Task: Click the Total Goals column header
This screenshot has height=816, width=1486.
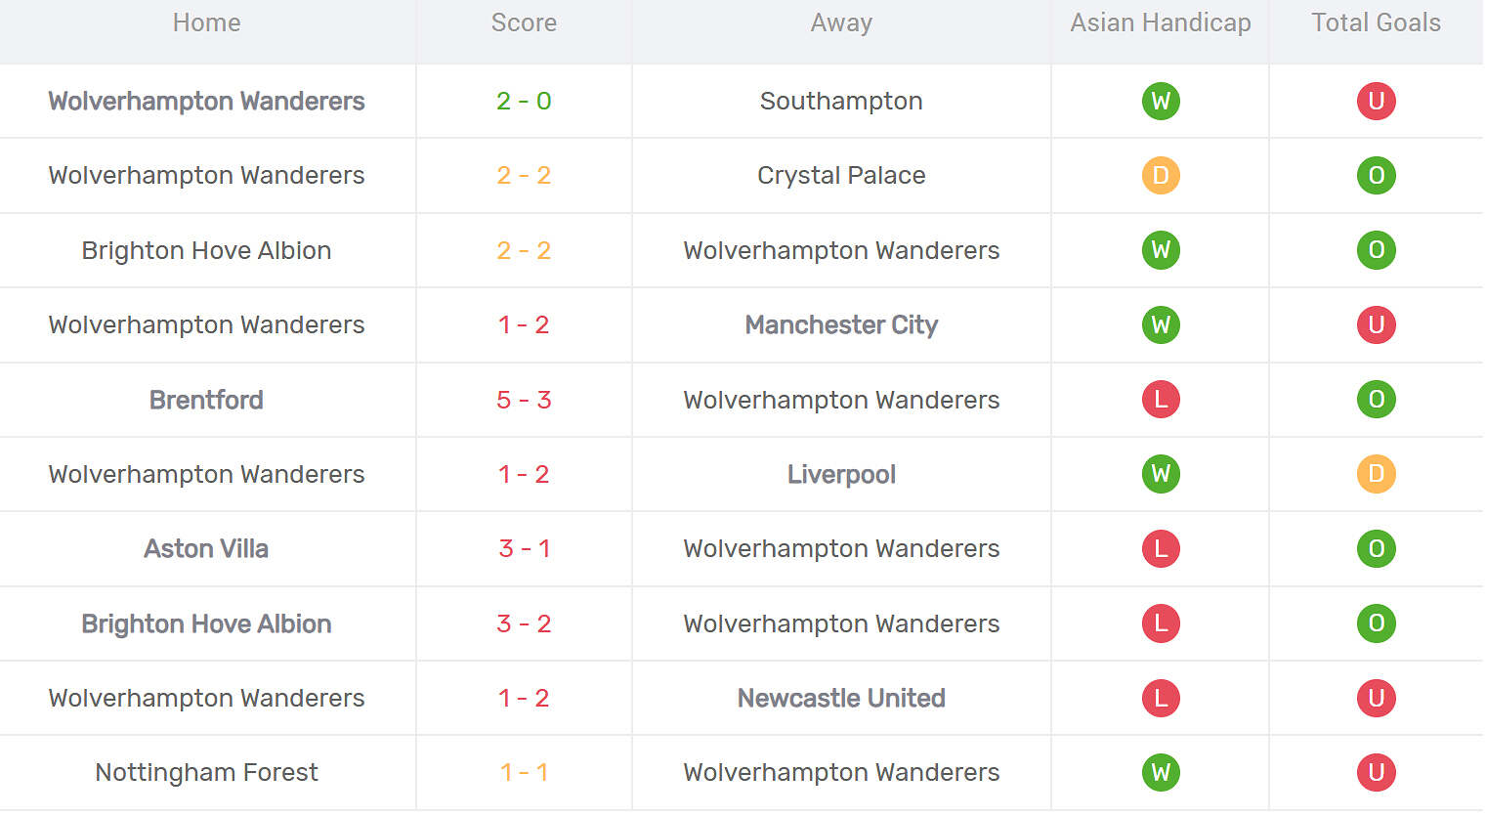Action: point(1376,22)
